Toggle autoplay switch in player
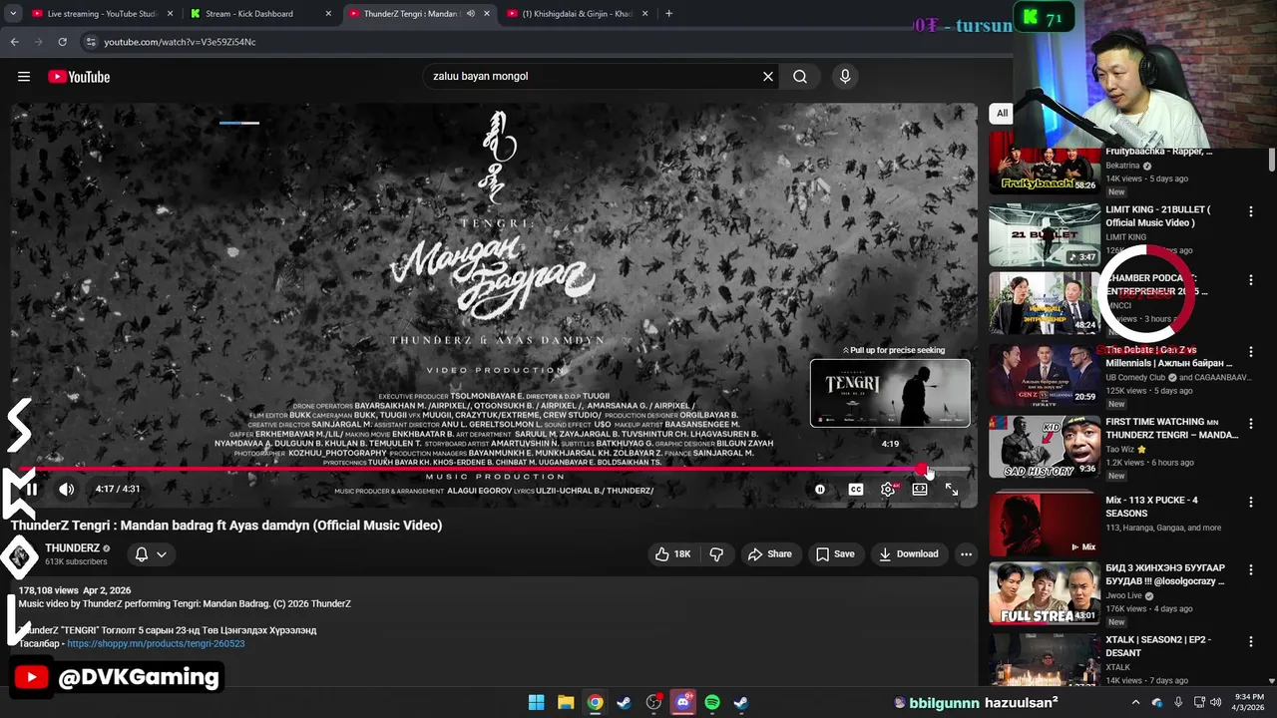 (820, 490)
